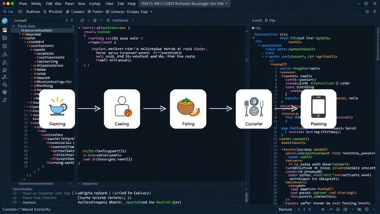Screen dimensions: 380x214
Task: Click the page icon at top-right toolbar
Action: [x=367, y=12]
